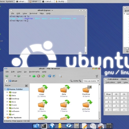The width and height of the screenshot is (129, 129).
Task: Click the Computer icon in File Browser toolbar
Action: coord(54,76)
